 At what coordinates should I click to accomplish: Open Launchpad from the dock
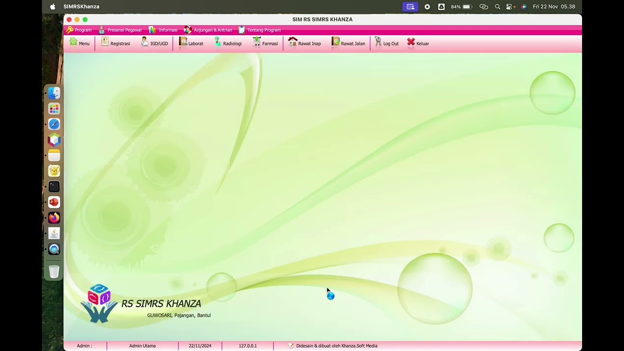(54, 109)
